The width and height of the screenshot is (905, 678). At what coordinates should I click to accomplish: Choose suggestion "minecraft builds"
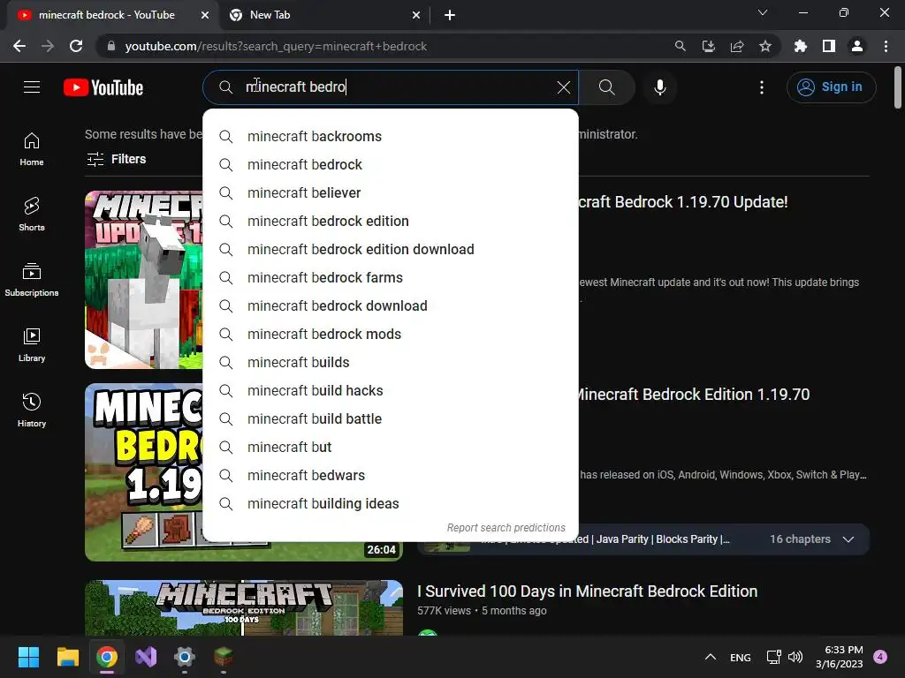(390, 363)
